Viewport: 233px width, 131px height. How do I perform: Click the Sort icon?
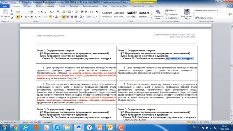91,12
